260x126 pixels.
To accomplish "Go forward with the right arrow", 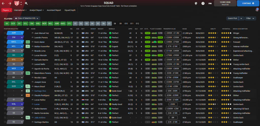I will click(x=10, y=3).
